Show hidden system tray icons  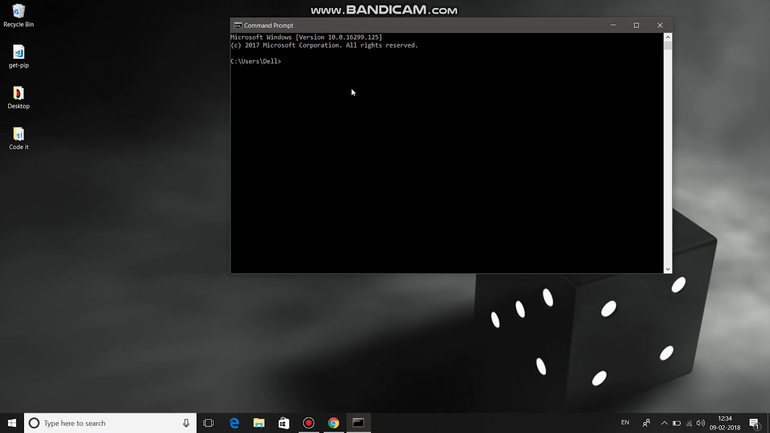[664, 423]
